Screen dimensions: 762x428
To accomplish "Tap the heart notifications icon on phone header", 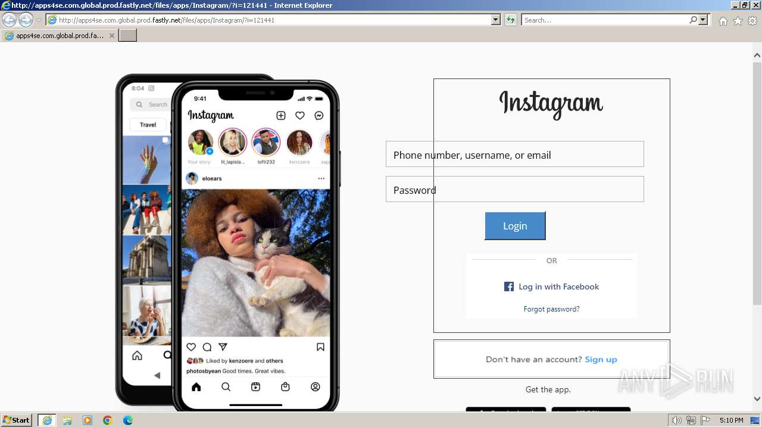I will click(x=300, y=115).
